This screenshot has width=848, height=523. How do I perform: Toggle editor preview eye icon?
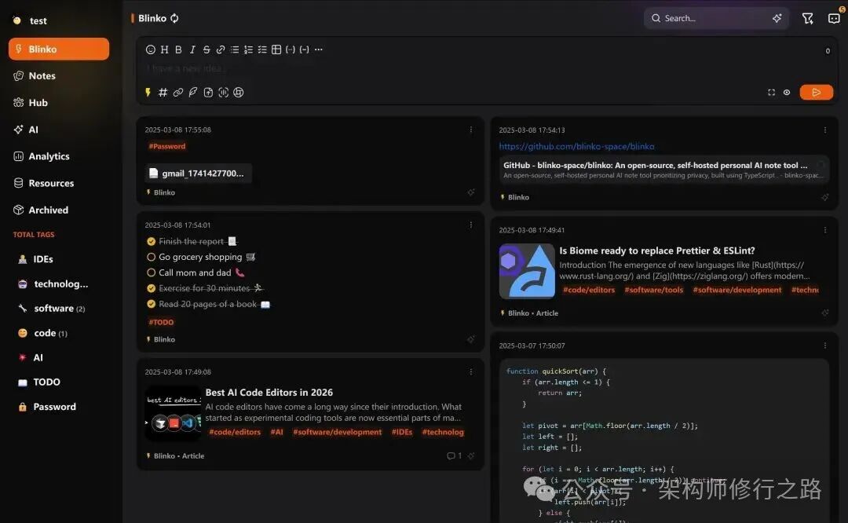coord(787,93)
